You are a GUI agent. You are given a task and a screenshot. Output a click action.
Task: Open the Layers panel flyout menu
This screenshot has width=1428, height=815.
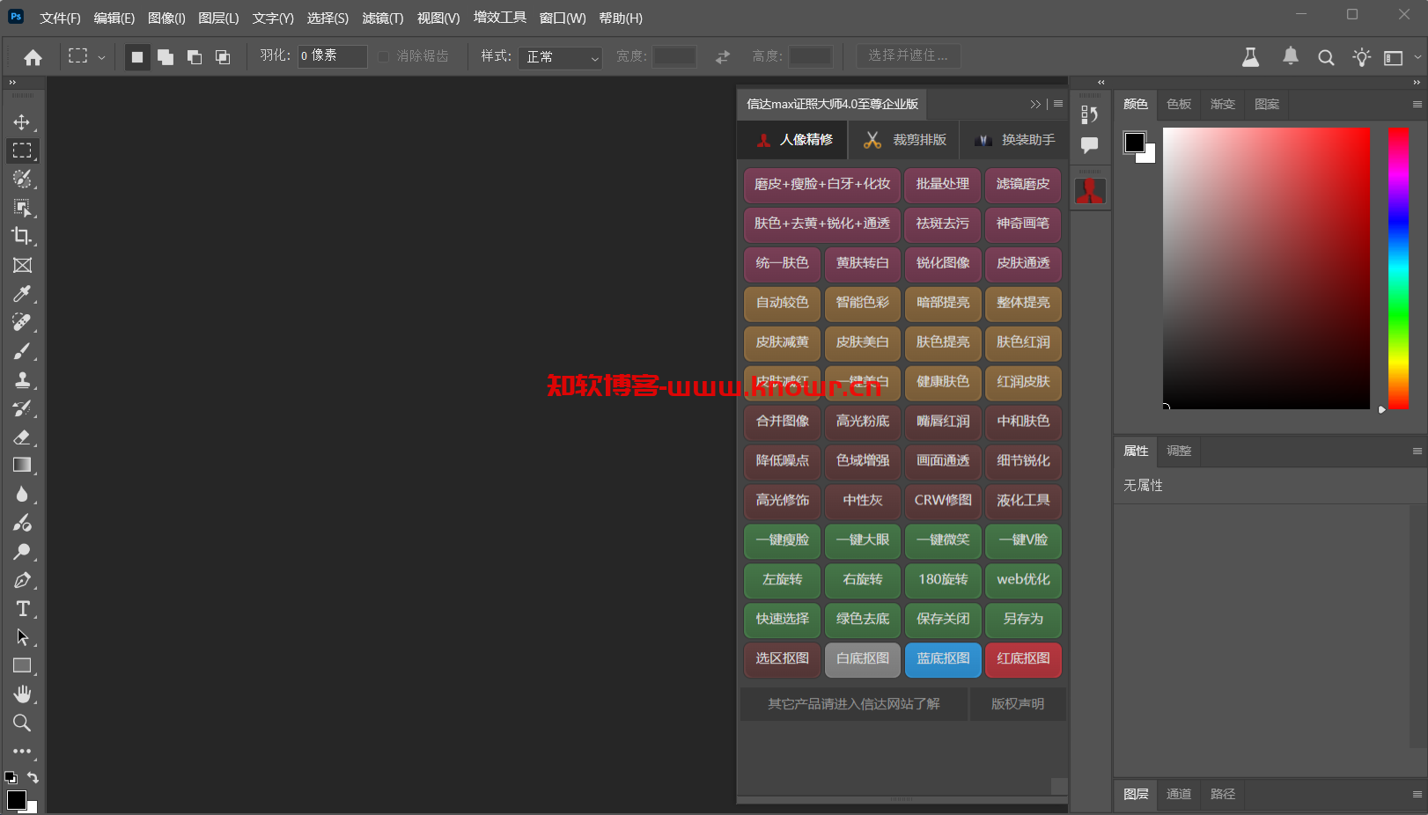click(x=1417, y=794)
